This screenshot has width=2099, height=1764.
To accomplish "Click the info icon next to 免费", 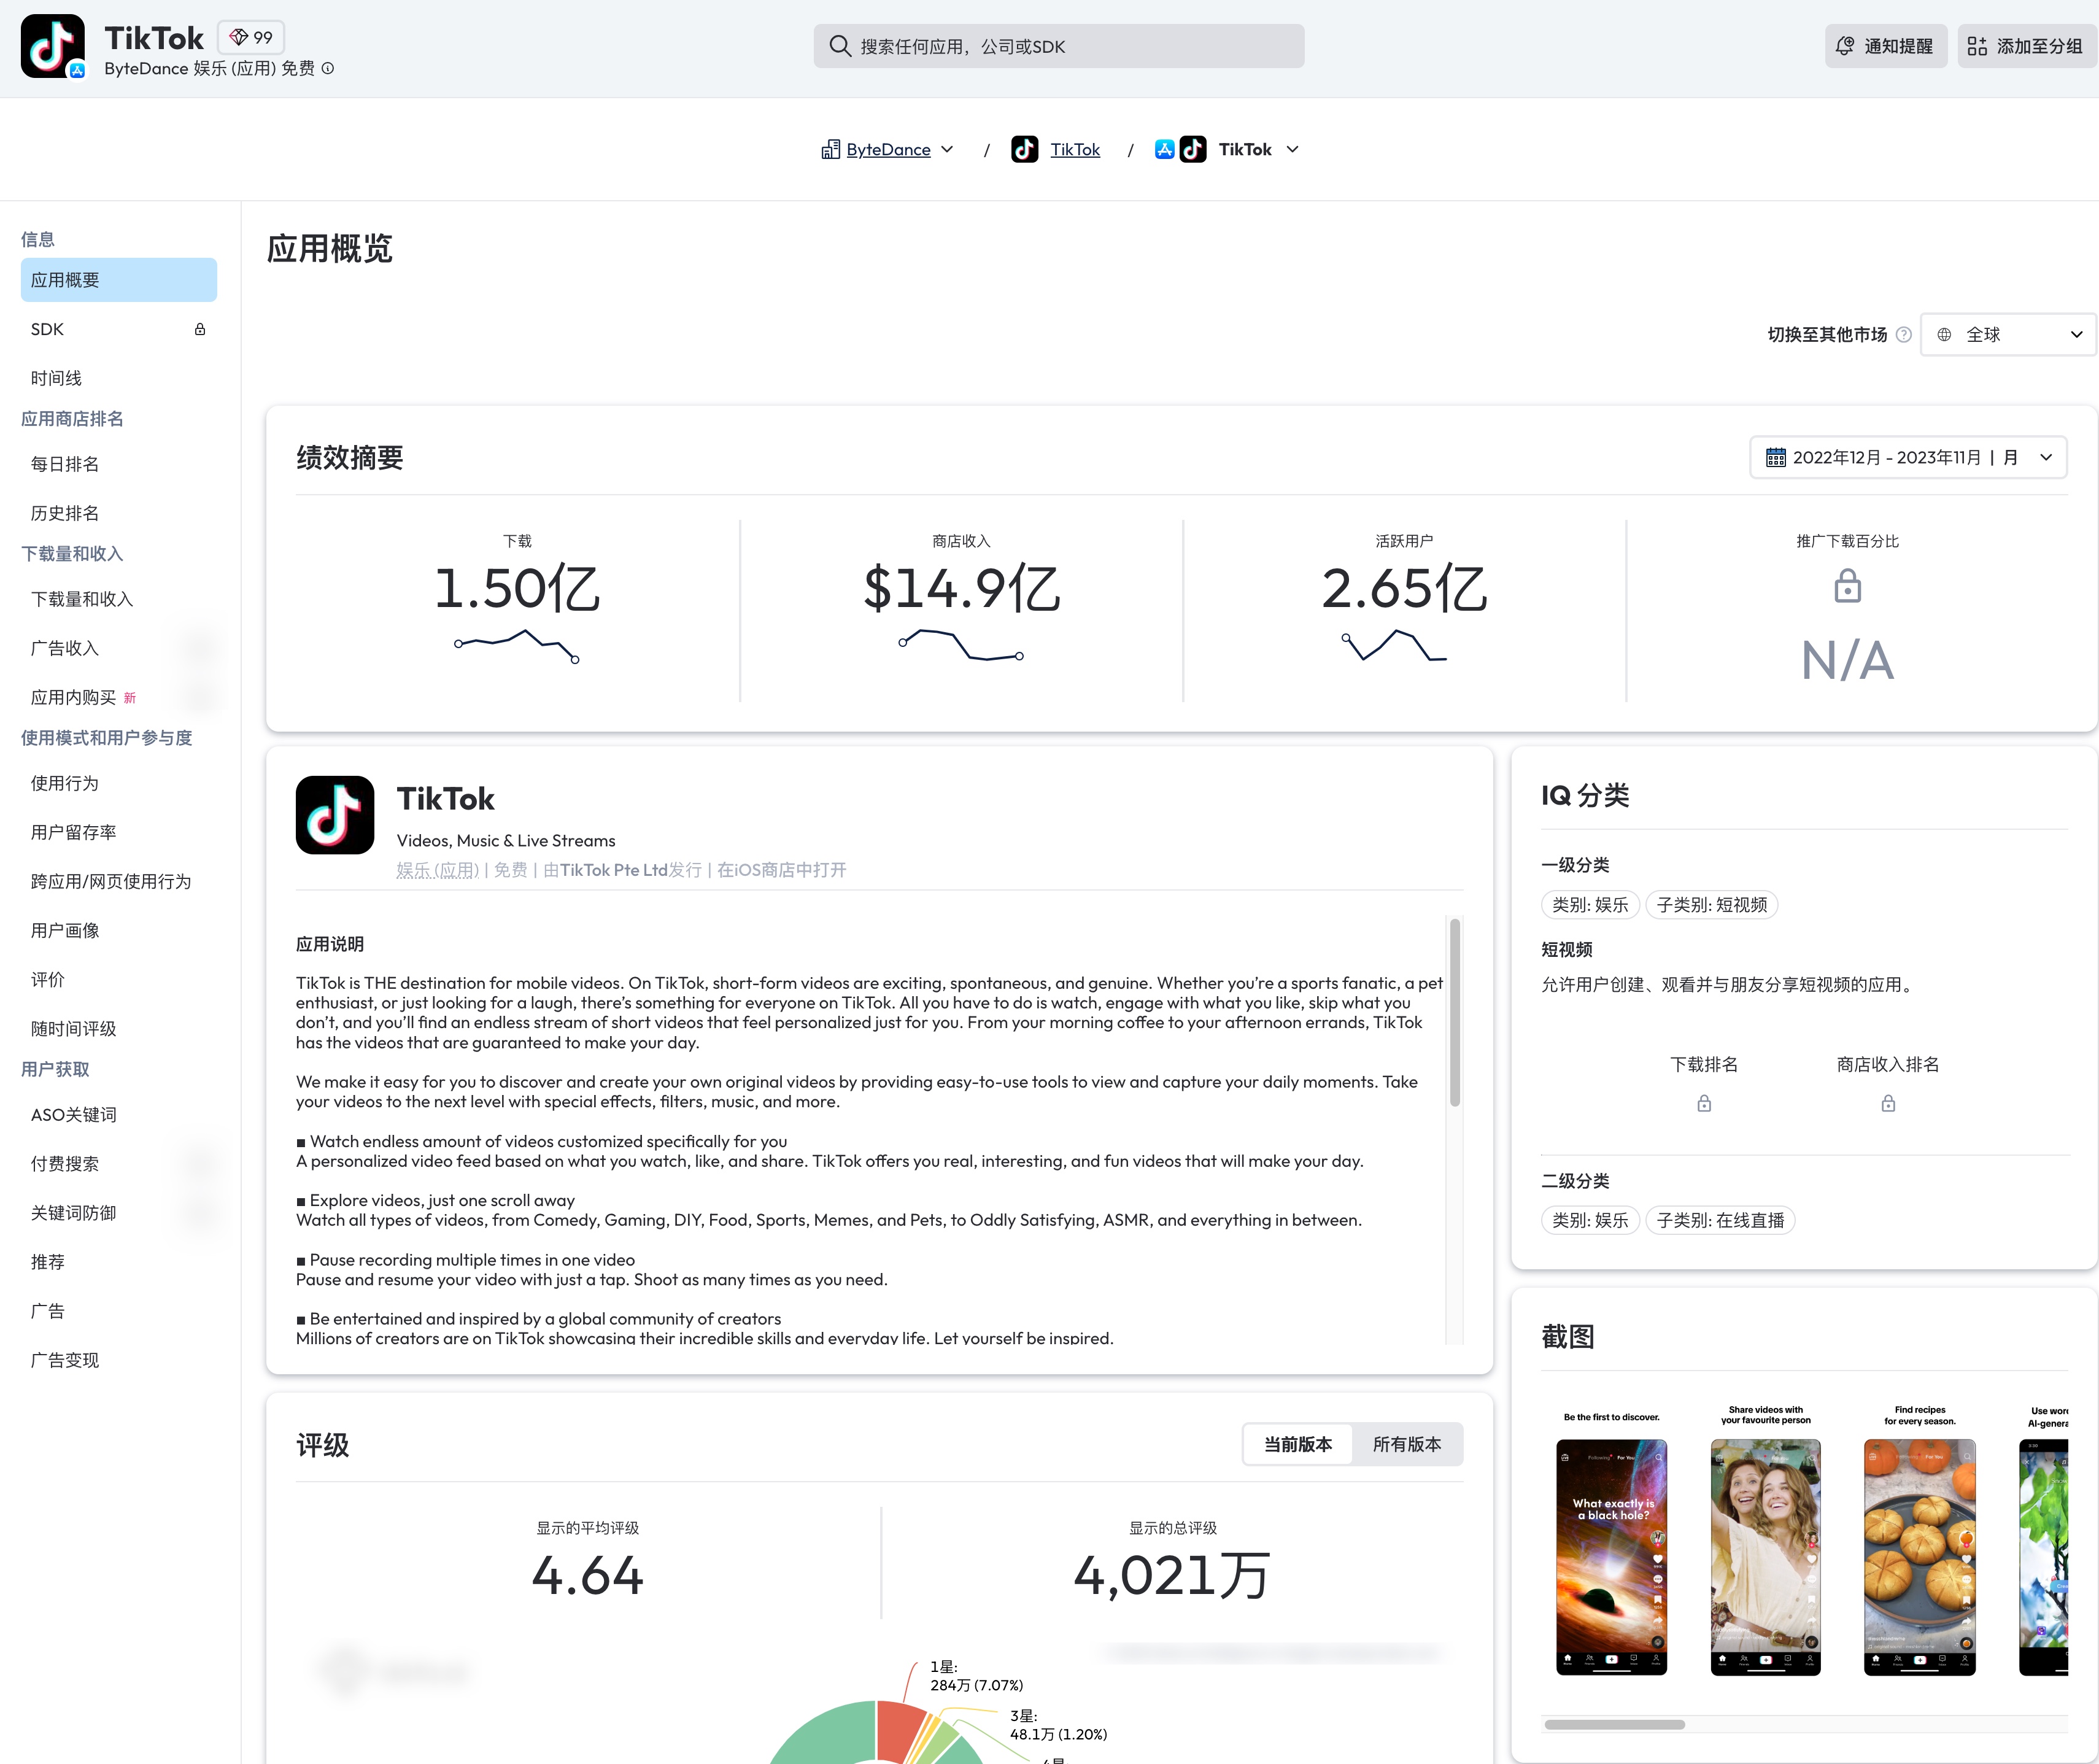I will (328, 69).
